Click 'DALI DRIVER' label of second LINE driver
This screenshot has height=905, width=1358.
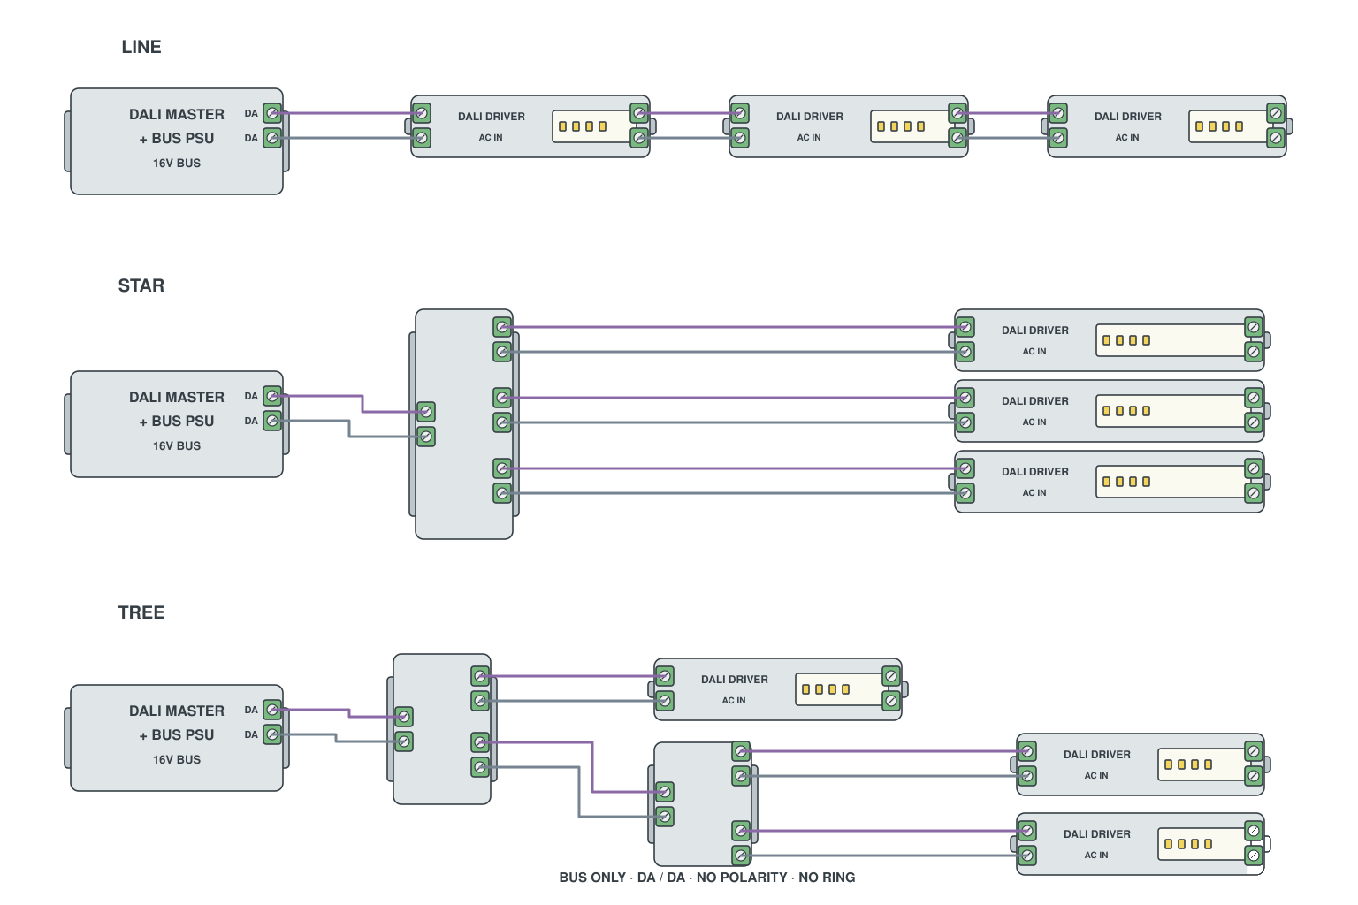point(810,116)
